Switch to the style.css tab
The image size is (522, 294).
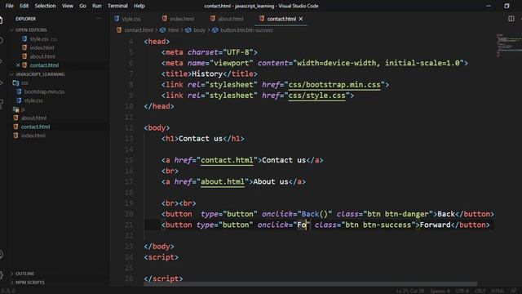(x=131, y=19)
